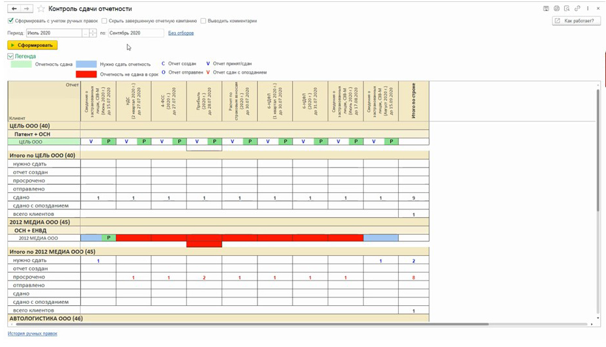Image resolution: width=606 pixels, height=347 pixels.
Task: Click the print icon
Action: pos(556,8)
